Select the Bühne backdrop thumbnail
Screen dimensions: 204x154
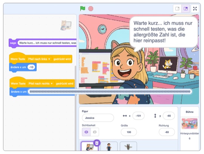click(x=190, y=123)
